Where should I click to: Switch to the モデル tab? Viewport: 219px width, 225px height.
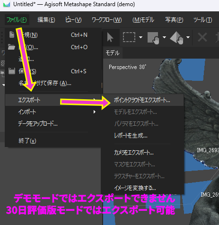click(113, 53)
